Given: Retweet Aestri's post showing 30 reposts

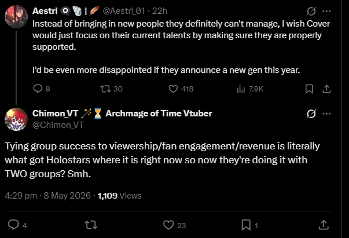Looking at the screenshot, I should click(x=105, y=89).
